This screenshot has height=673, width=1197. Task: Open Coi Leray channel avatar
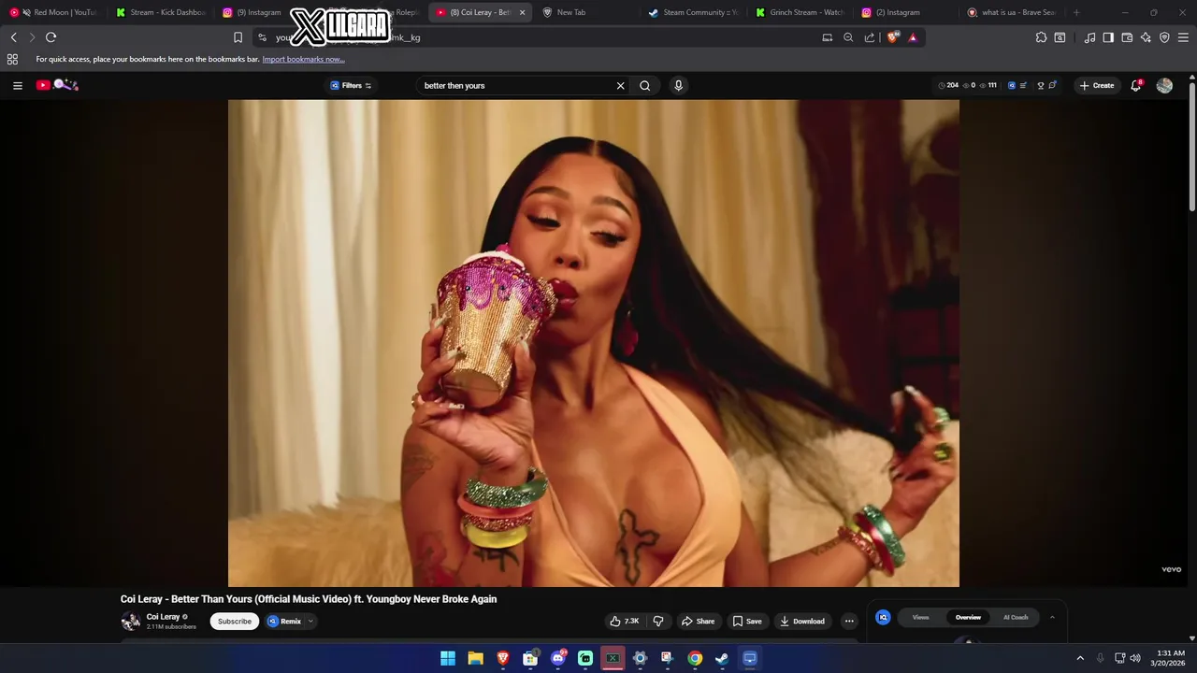click(x=130, y=621)
